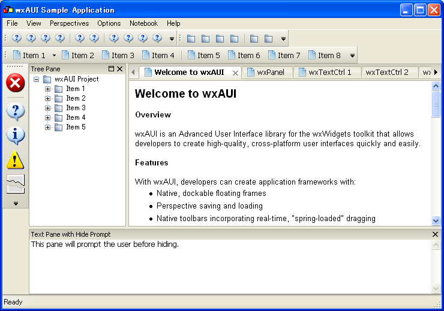Click the 'Welcome to wxAUI' page heading
The image size is (444, 311).
(x=185, y=93)
